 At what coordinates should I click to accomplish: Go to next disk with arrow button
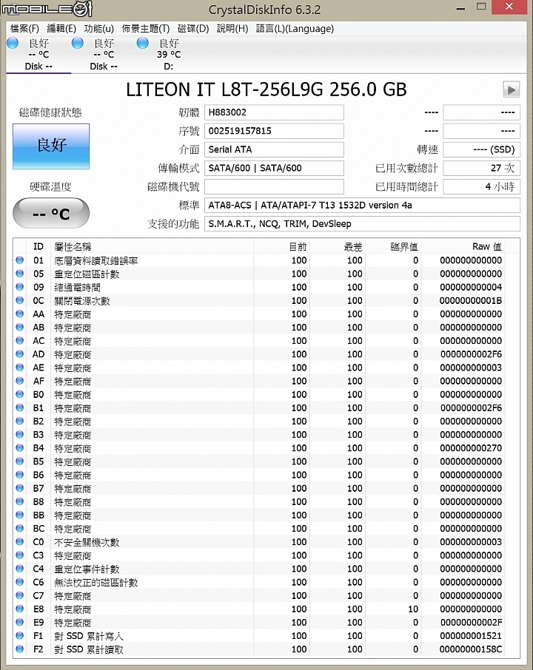[512, 89]
